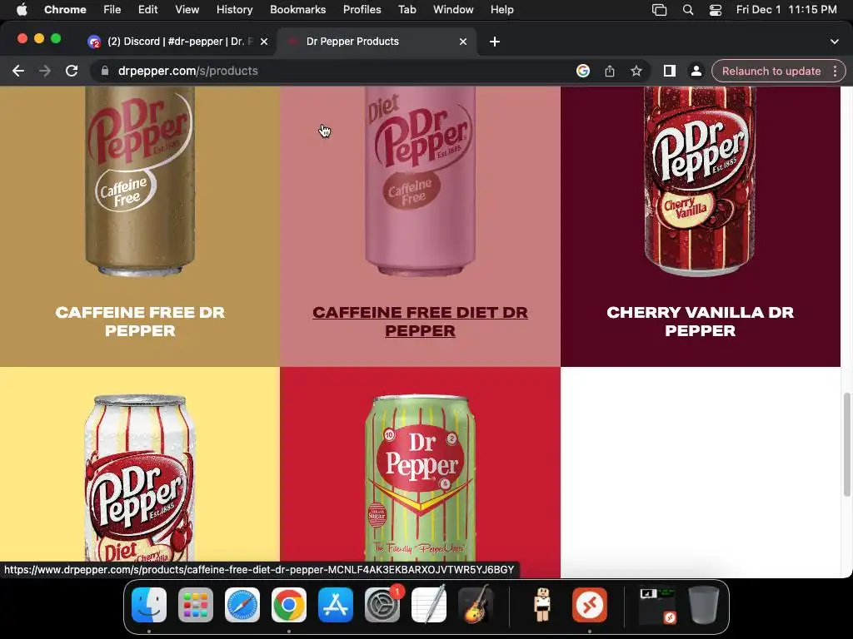Screen dimensions: 853x639
Task: Go back using the browser back arrow
Action: 18,71
